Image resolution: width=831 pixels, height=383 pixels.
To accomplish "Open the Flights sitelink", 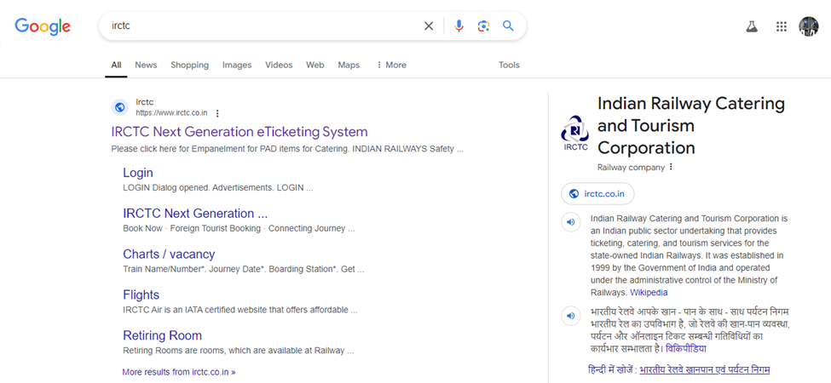I will pyautogui.click(x=141, y=294).
